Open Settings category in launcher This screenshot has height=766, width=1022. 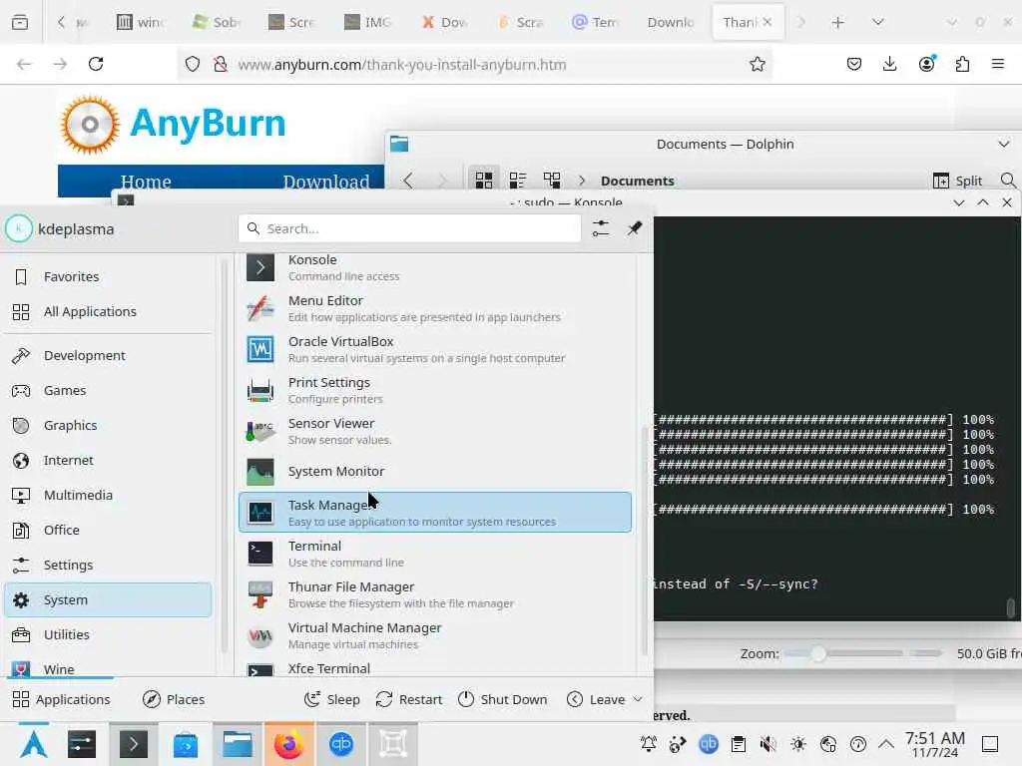pyautogui.click(x=108, y=566)
